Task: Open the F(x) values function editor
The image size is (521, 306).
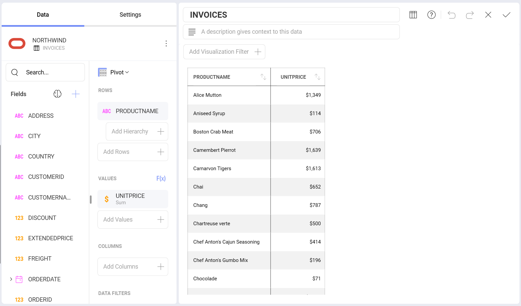Action: click(x=161, y=179)
